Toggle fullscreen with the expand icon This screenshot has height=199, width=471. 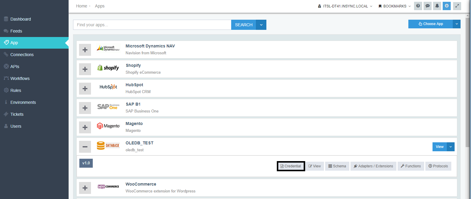pos(457,6)
